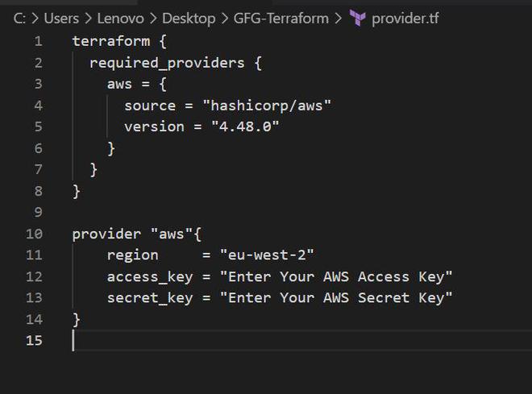Viewport: 532px width, 394px height.
Task: Click the Terraform icon beside provider.tf
Action: [x=358, y=19]
